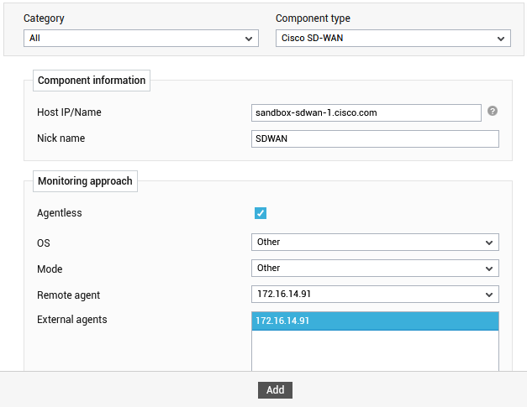527x407 pixels.
Task: Click the Remote agent dropdown chevron
Action: tap(489, 295)
